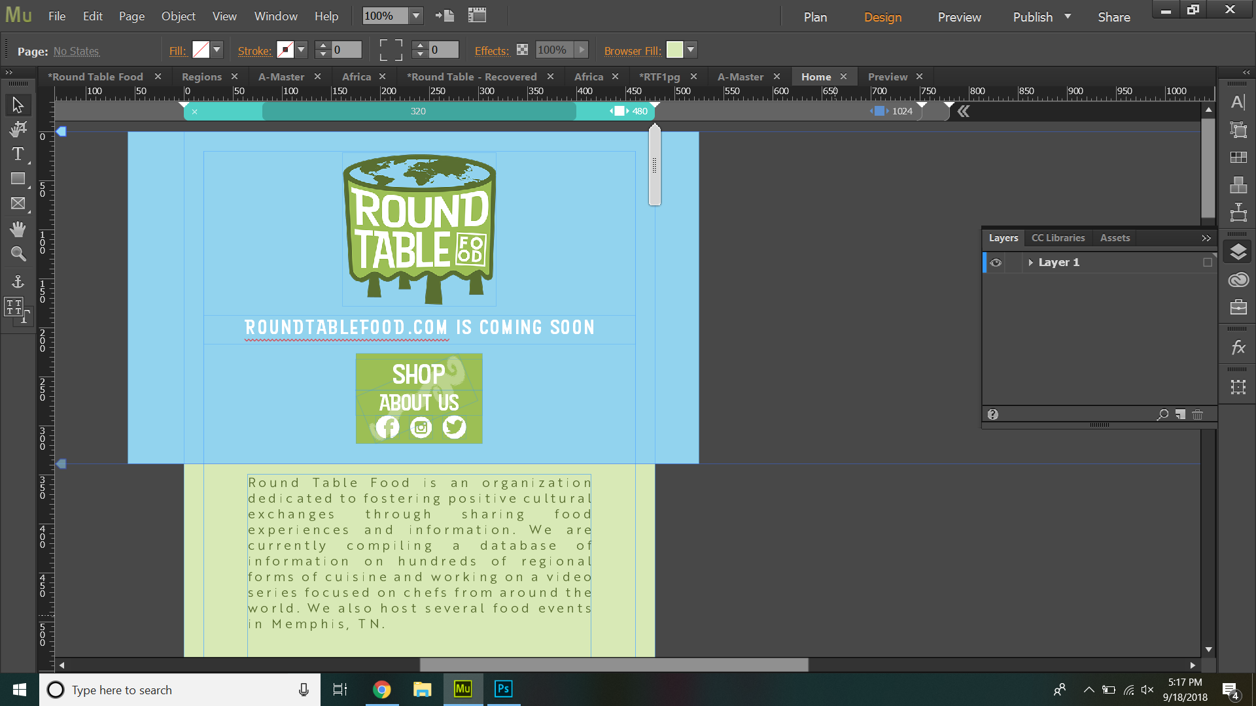Click the Share button
The height and width of the screenshot is (706, 1256).
[x=1113, y=17]
